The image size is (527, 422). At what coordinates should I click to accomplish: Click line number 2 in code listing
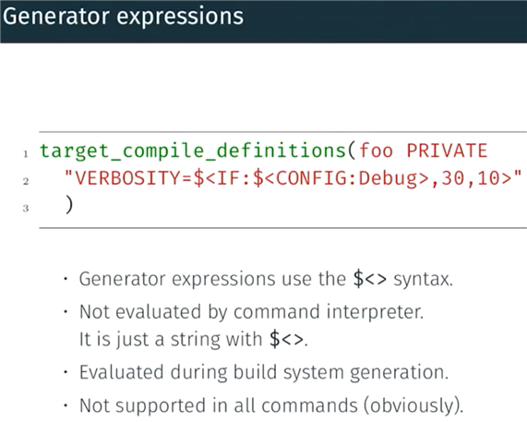tap(26, 182)
